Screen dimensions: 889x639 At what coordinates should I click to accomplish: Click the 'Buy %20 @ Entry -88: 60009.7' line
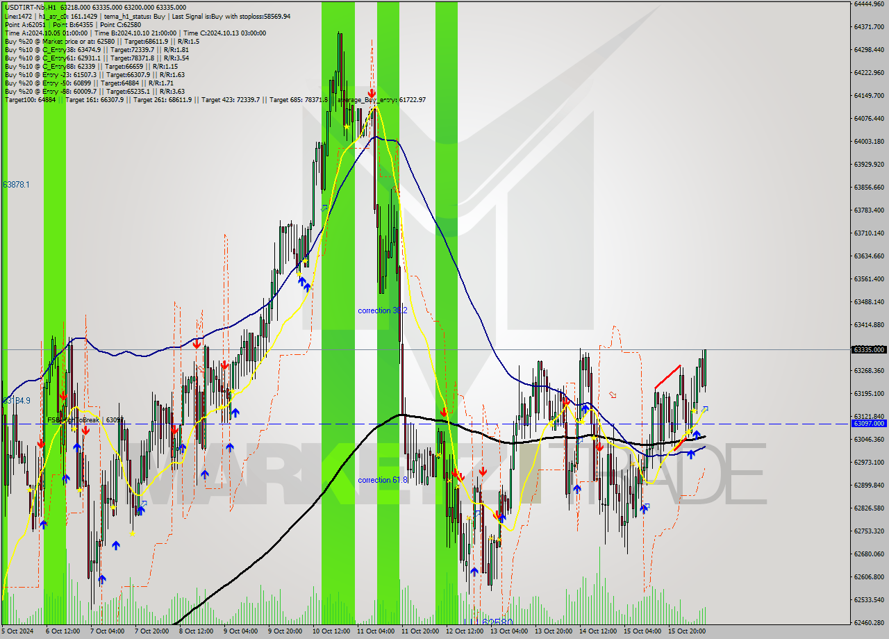pyautogui.click(x=94, y=91)
